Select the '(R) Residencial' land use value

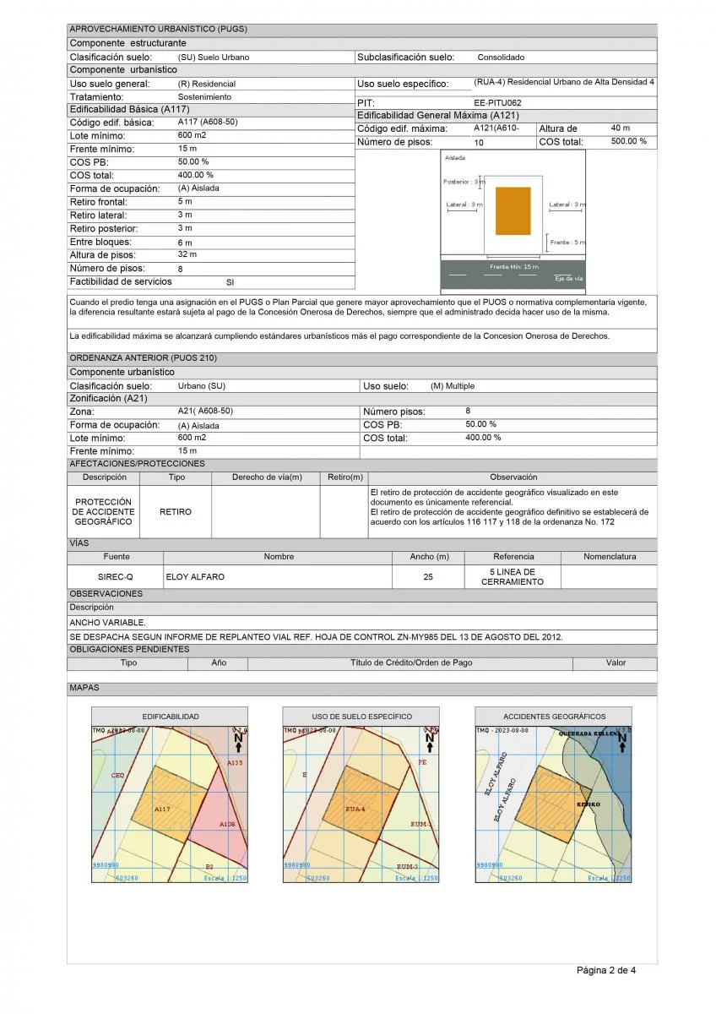pyautogui.click(x=207, y=84)
